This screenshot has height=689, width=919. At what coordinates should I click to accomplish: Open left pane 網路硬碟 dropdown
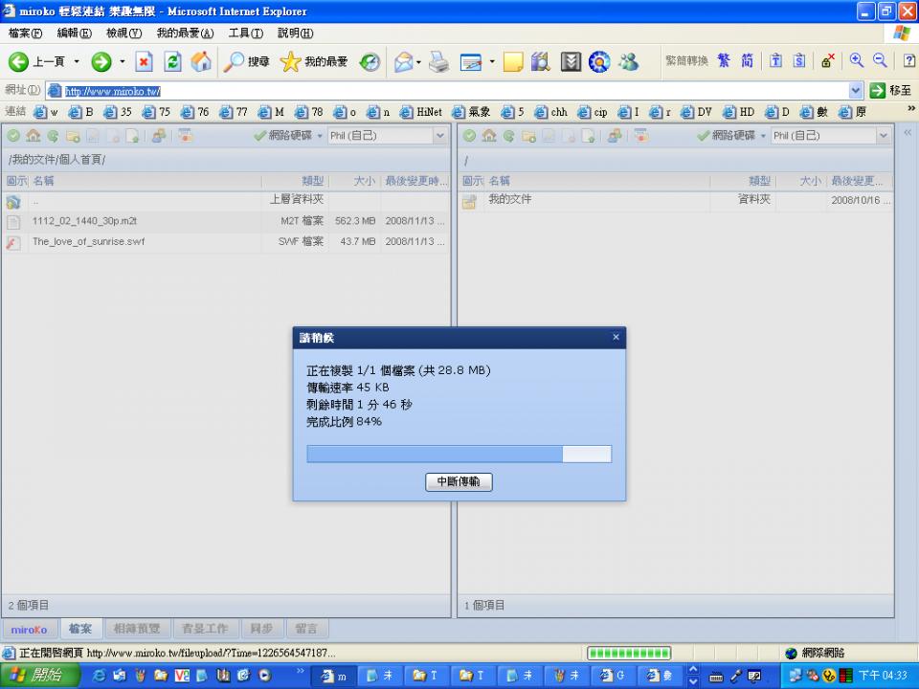tap(288, 136)
